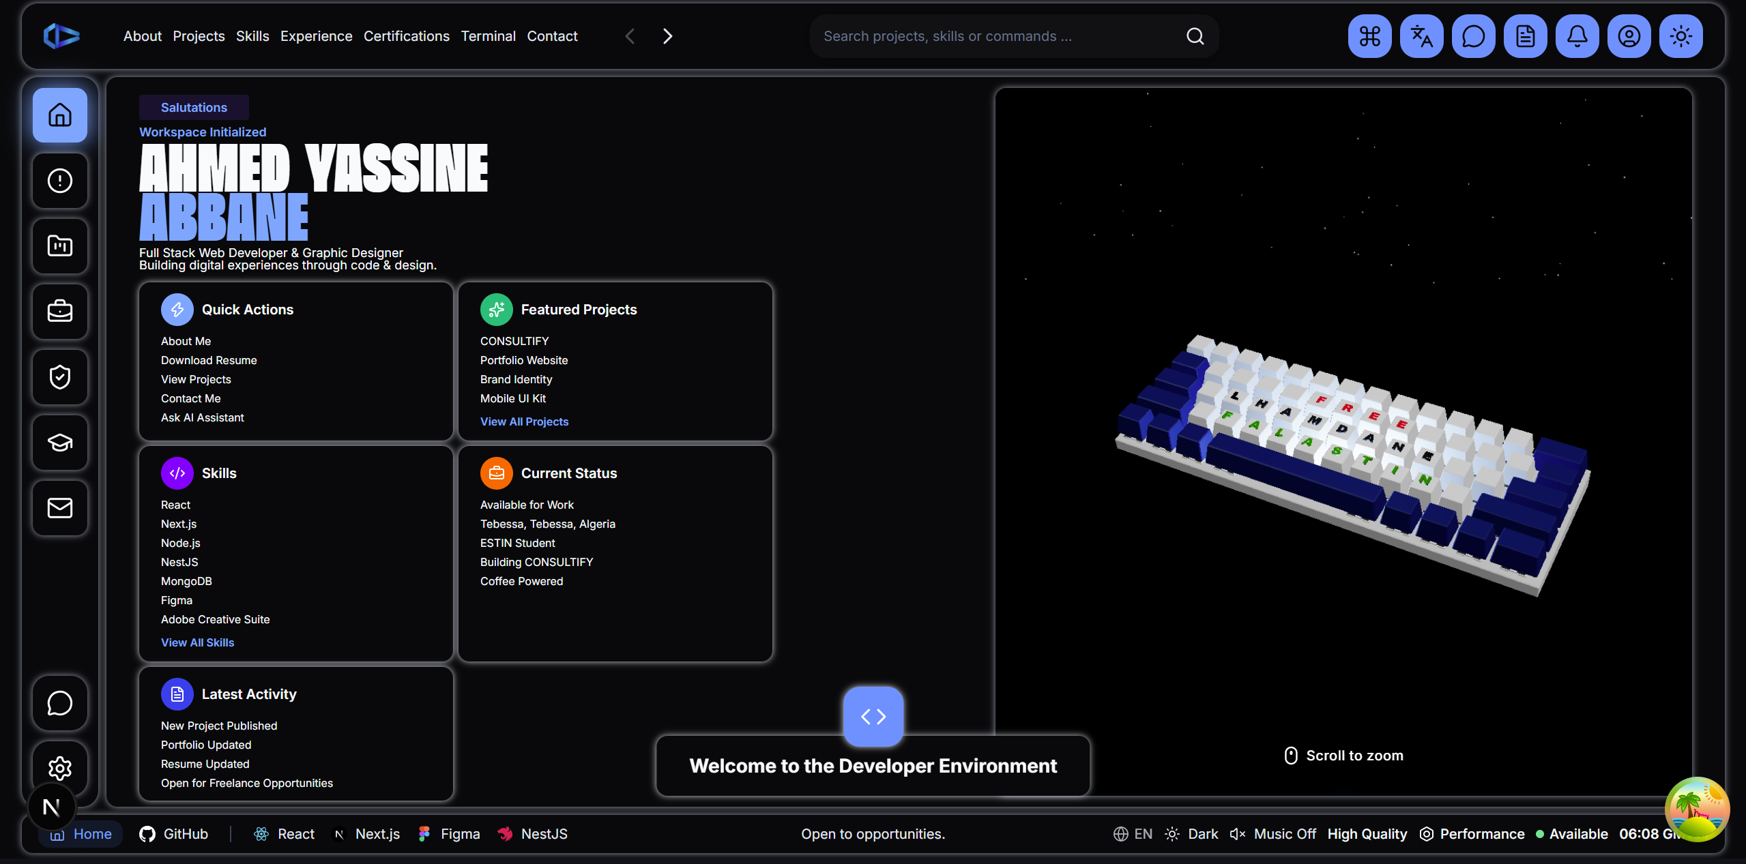Open the chat bubble icon in header
Viewport: 1746px width, 864px height.
coord(1473,36)
